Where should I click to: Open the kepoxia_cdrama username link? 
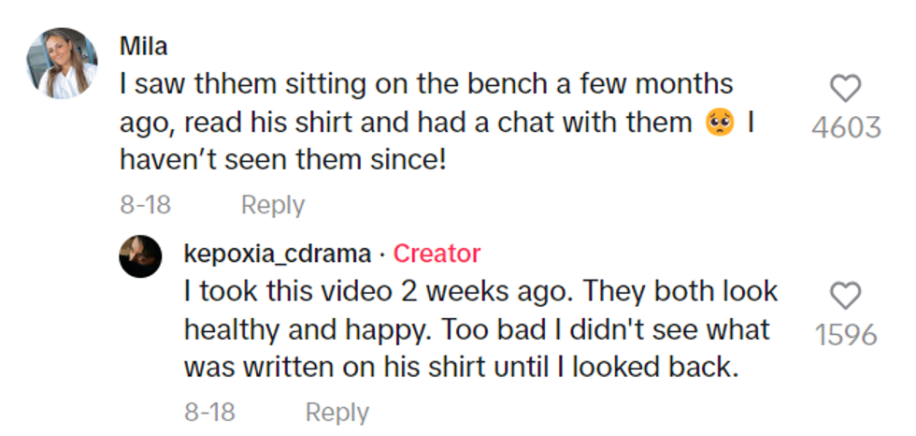(279, 253)
